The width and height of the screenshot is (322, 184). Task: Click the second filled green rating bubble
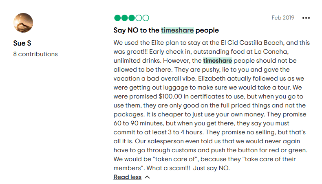pos(124,18)
